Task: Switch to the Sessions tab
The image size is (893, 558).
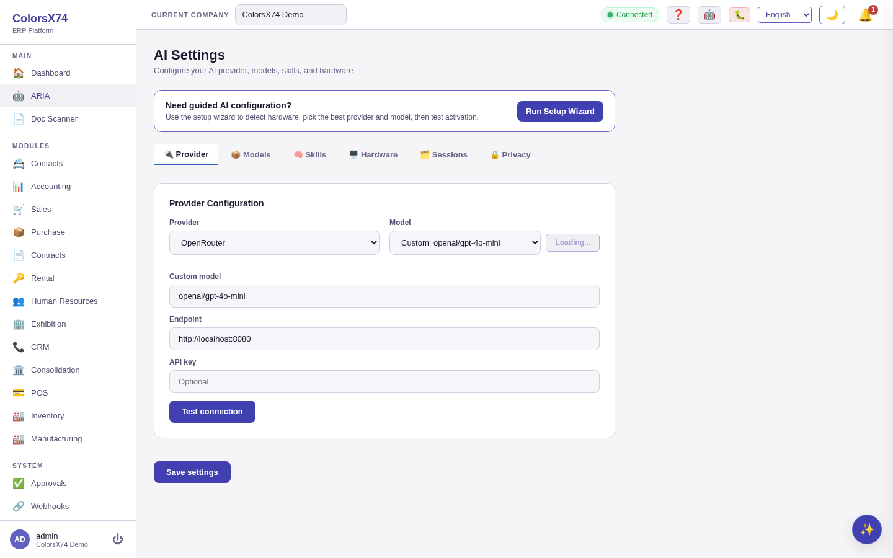Action: (443, 155)
